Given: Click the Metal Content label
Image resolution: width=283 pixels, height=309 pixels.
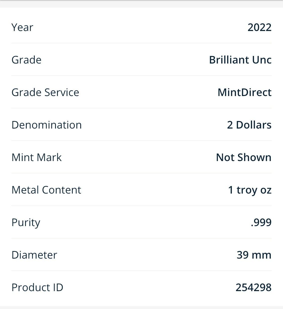Looking at the screenshot, I should pos(46,190).
